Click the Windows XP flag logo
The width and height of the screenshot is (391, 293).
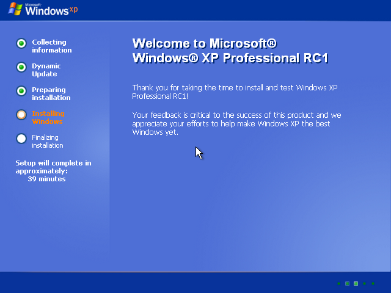coord(15,9)
